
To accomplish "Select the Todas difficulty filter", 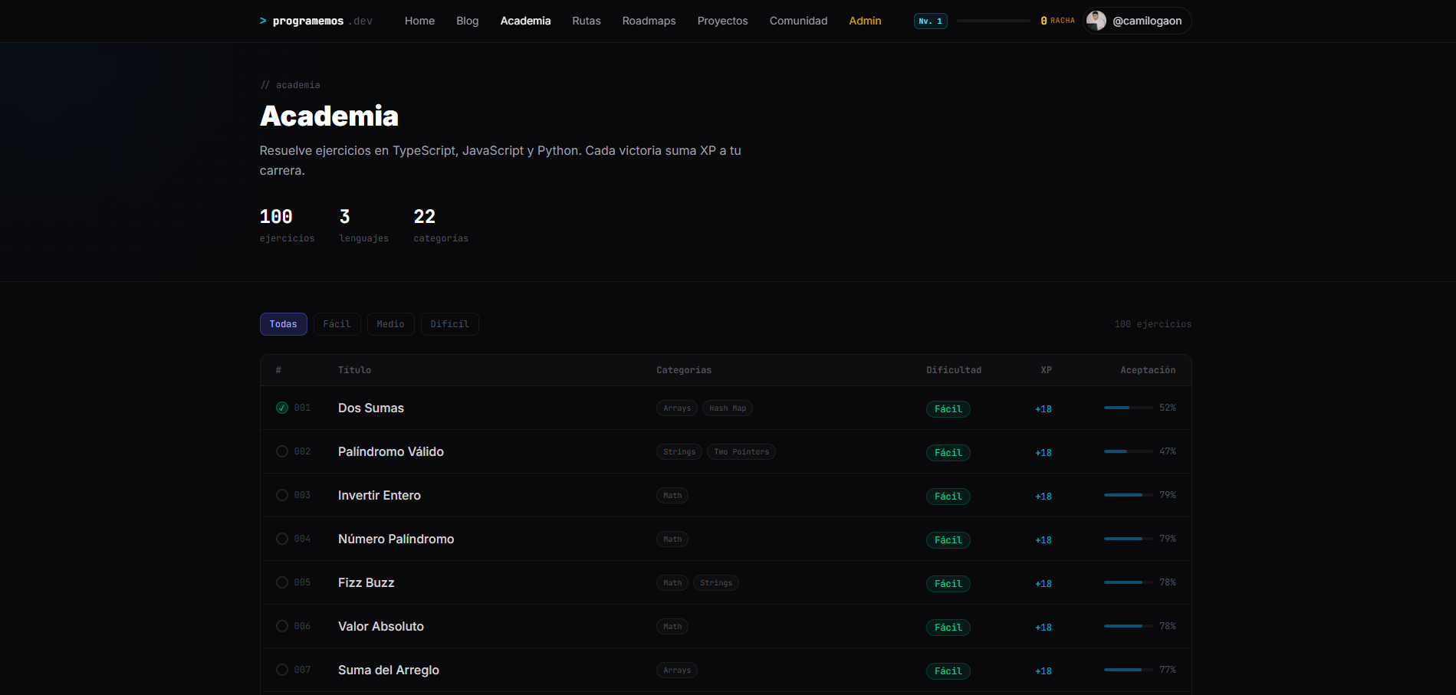I will point(283,324).
